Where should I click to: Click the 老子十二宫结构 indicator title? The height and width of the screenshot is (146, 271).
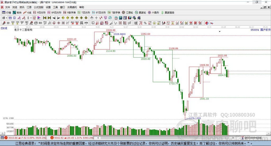(x=23, y=30)
